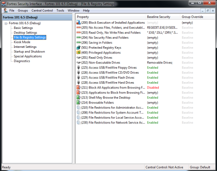217x171 pixels.
Task: Minimize the inner File & Registry Settings window
Action: click(203, 10)
